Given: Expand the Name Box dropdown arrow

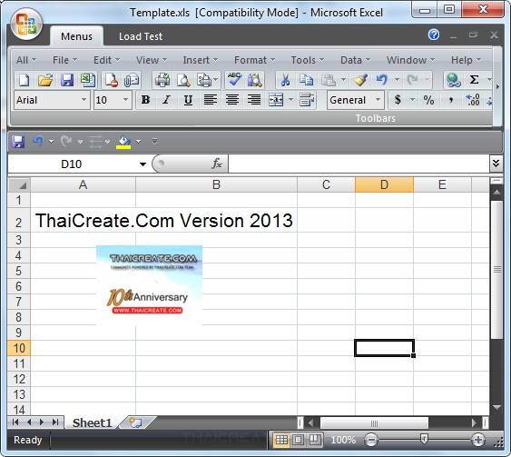Looking at the screenshot, I should [142, 164].
